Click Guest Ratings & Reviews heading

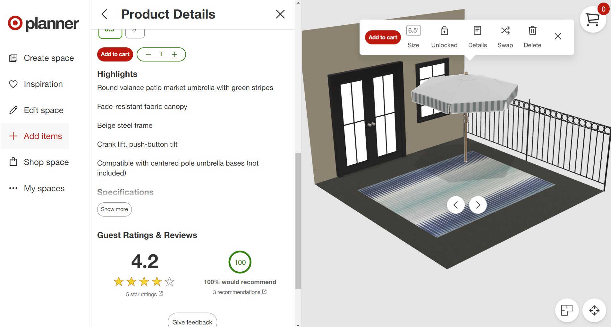(147, 235)
